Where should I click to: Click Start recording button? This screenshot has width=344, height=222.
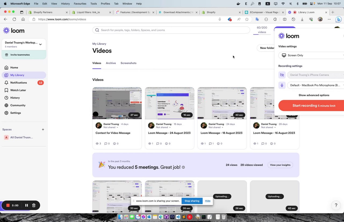(311, 106)
